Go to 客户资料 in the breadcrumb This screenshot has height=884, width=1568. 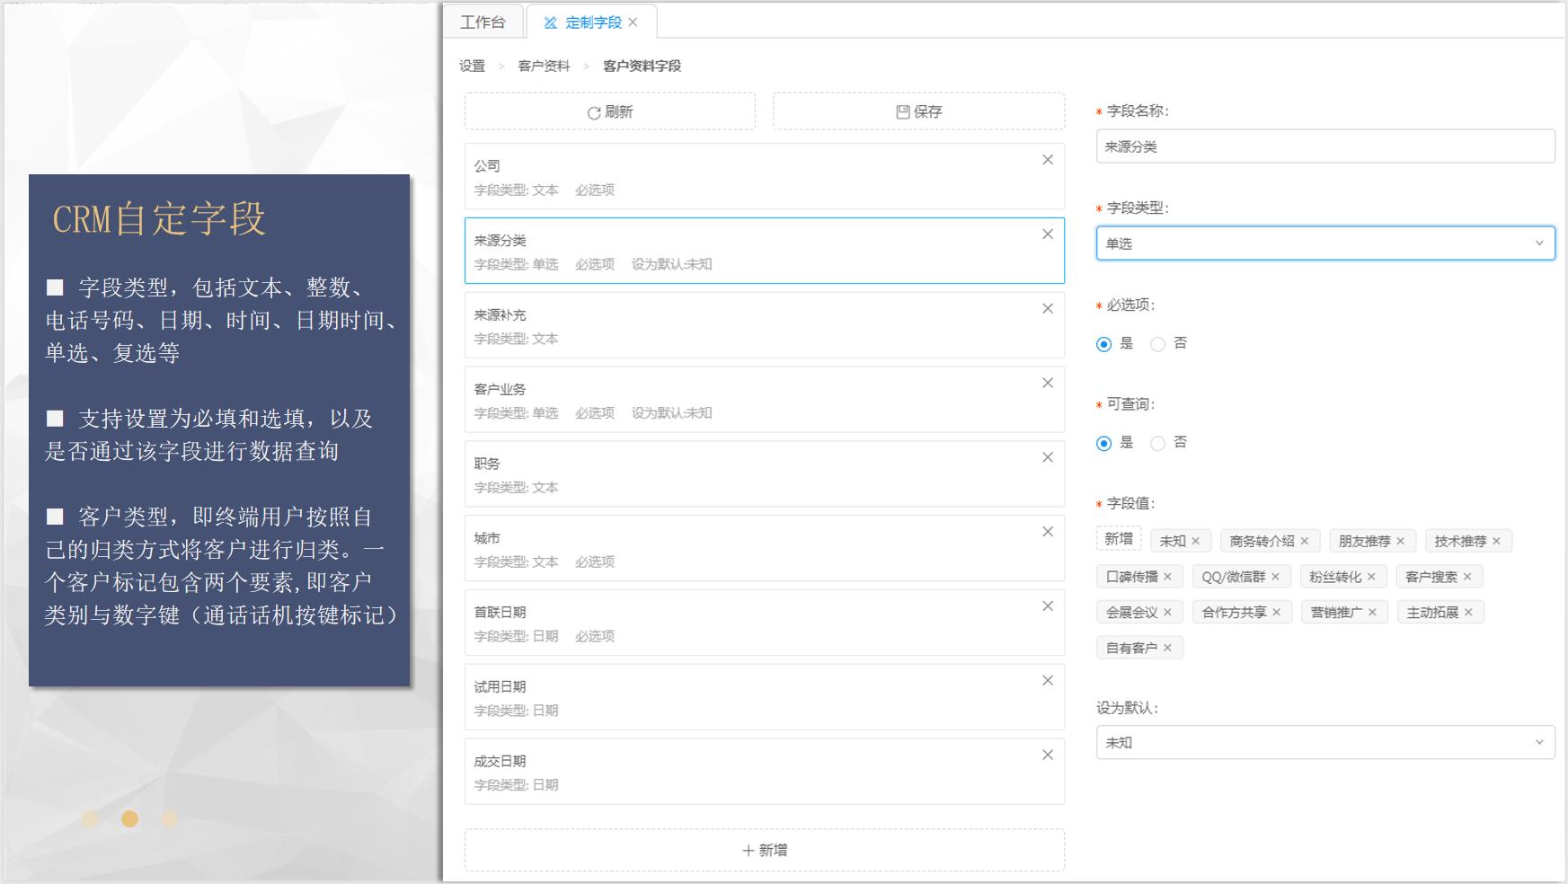544,66
